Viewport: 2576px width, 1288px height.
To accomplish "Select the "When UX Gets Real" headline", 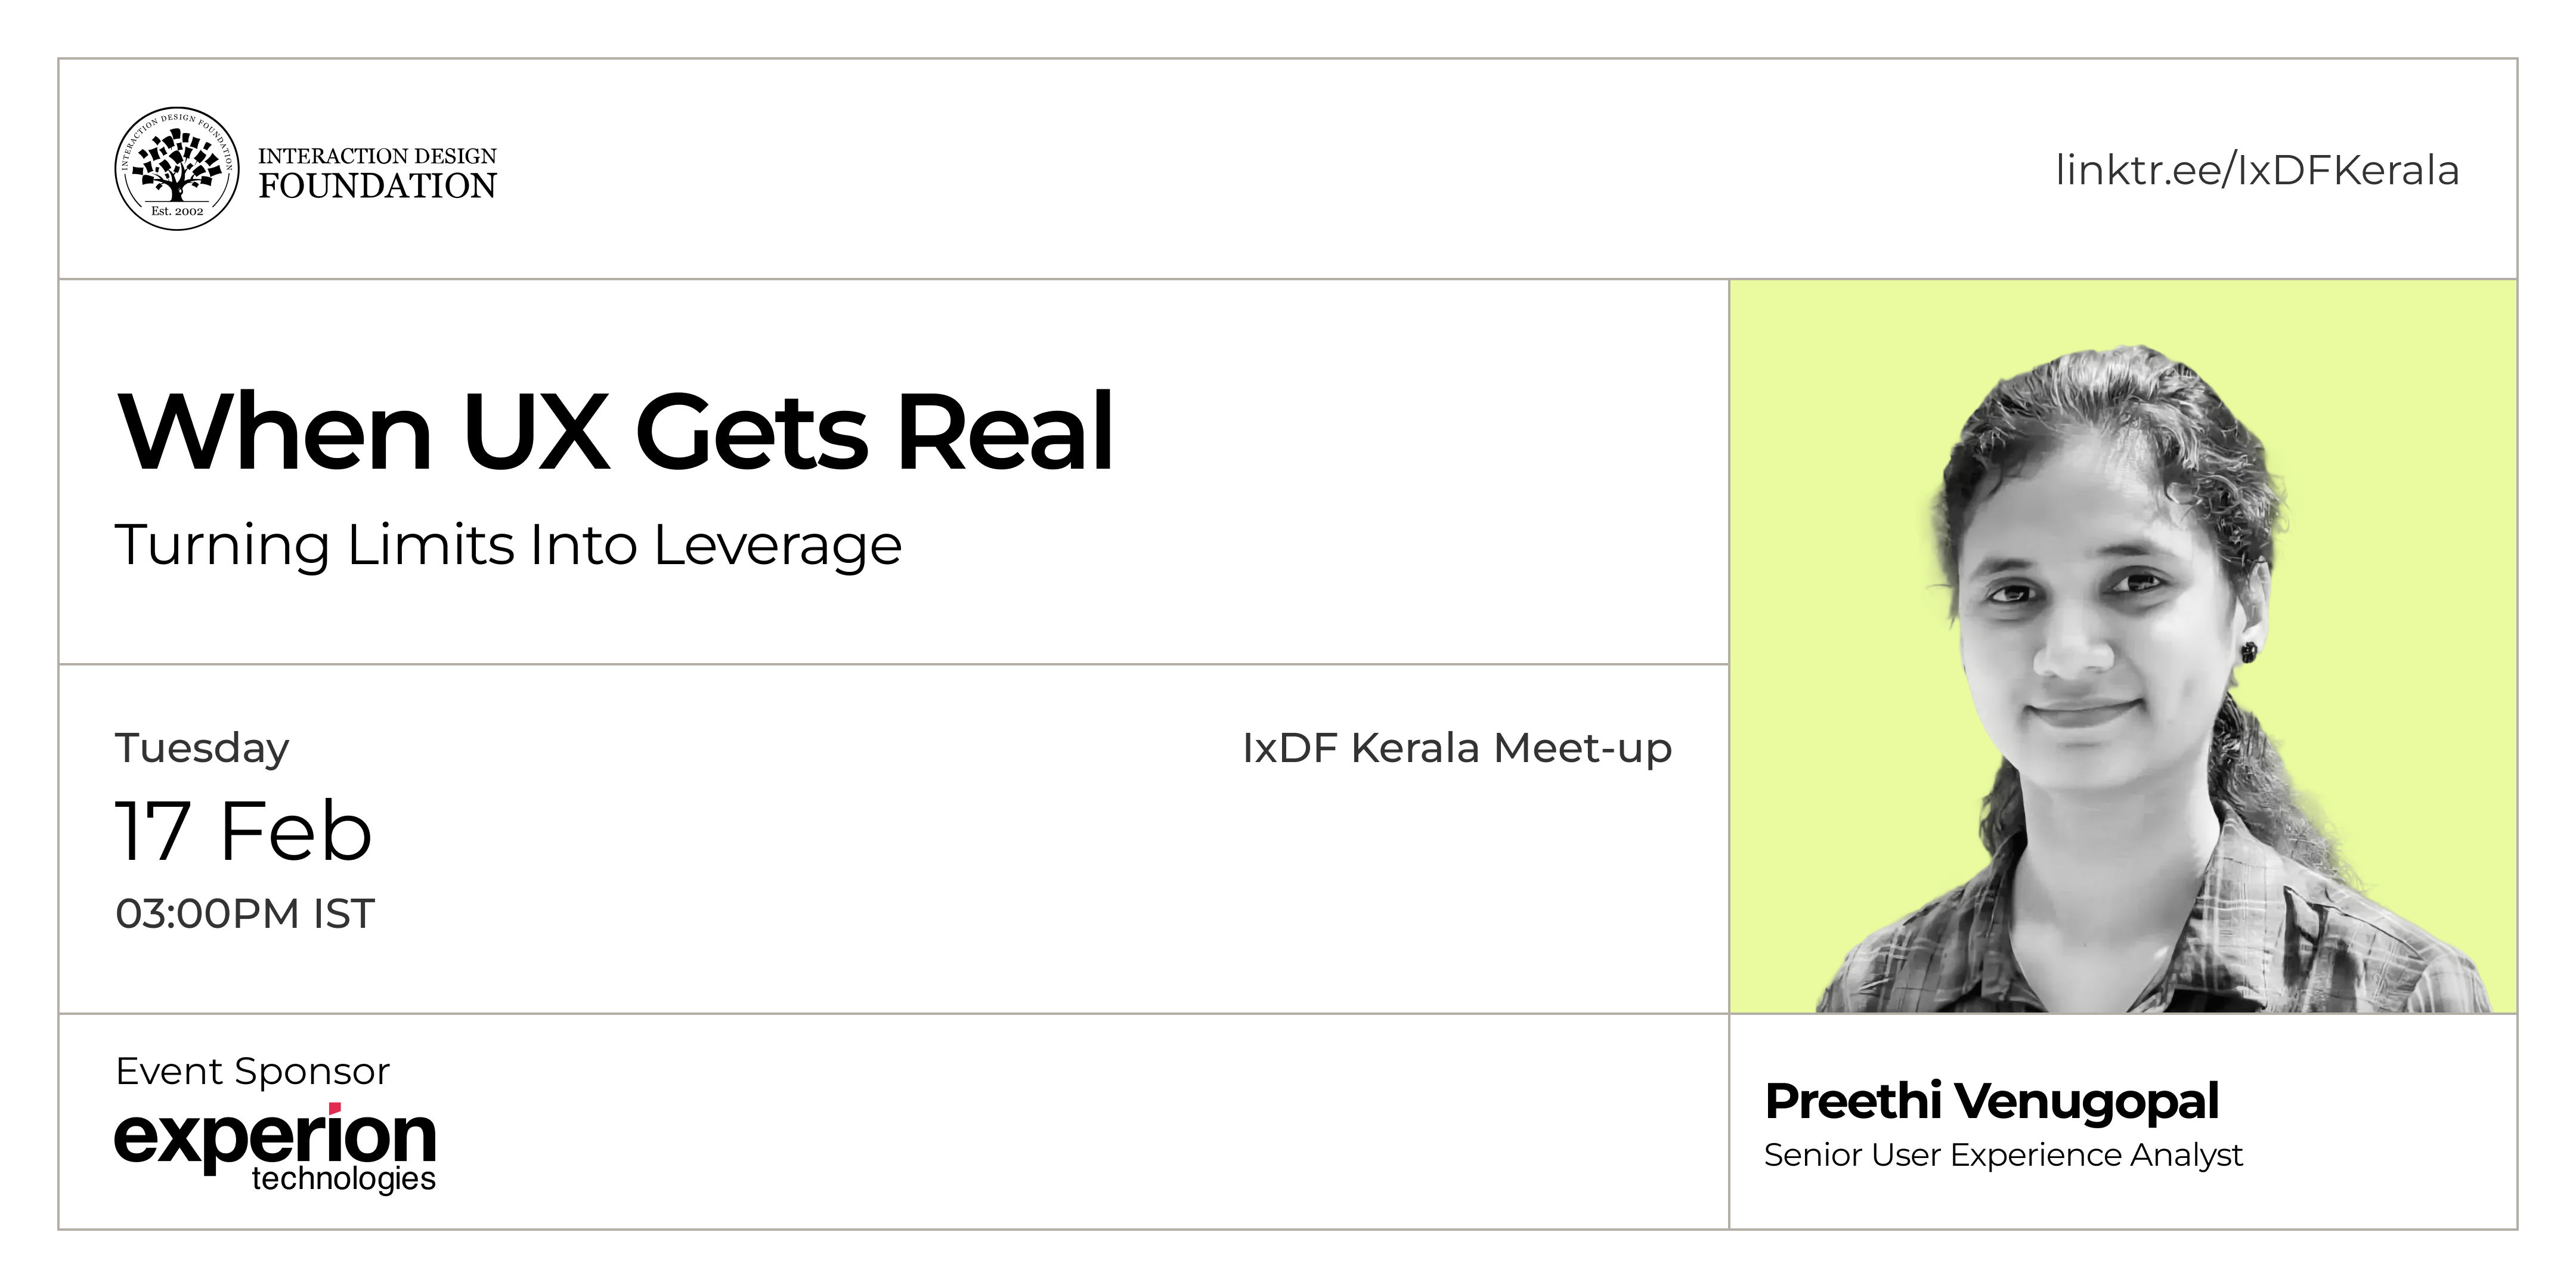I will [x=615, y=432].
